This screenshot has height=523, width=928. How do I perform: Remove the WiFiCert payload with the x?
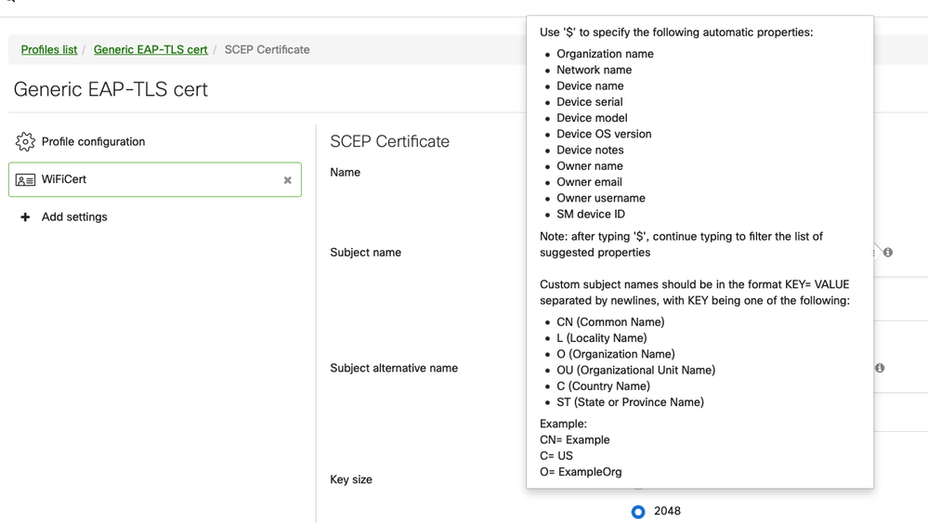point(288,180)
